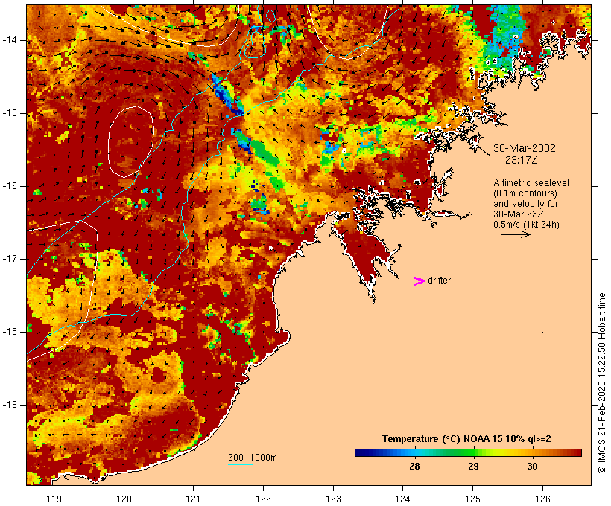The width and height of the screenshot is (611, 506).
Task: Click the "0.5m/s (1kt 24h)" text
Action: (526, 225)
